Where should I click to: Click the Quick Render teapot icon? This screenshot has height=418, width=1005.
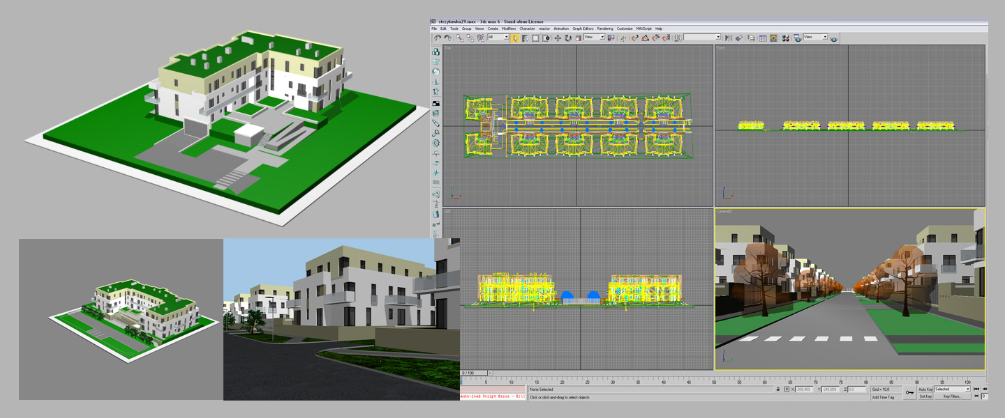(834, 38)
